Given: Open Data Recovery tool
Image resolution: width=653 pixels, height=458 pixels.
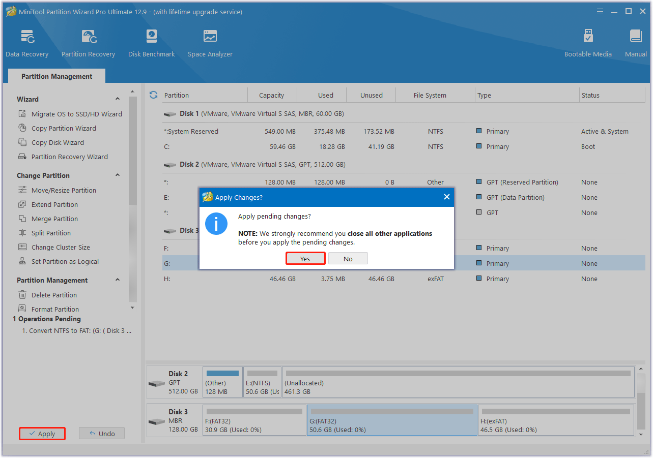Looking at the screenshot, I should 27,43.
